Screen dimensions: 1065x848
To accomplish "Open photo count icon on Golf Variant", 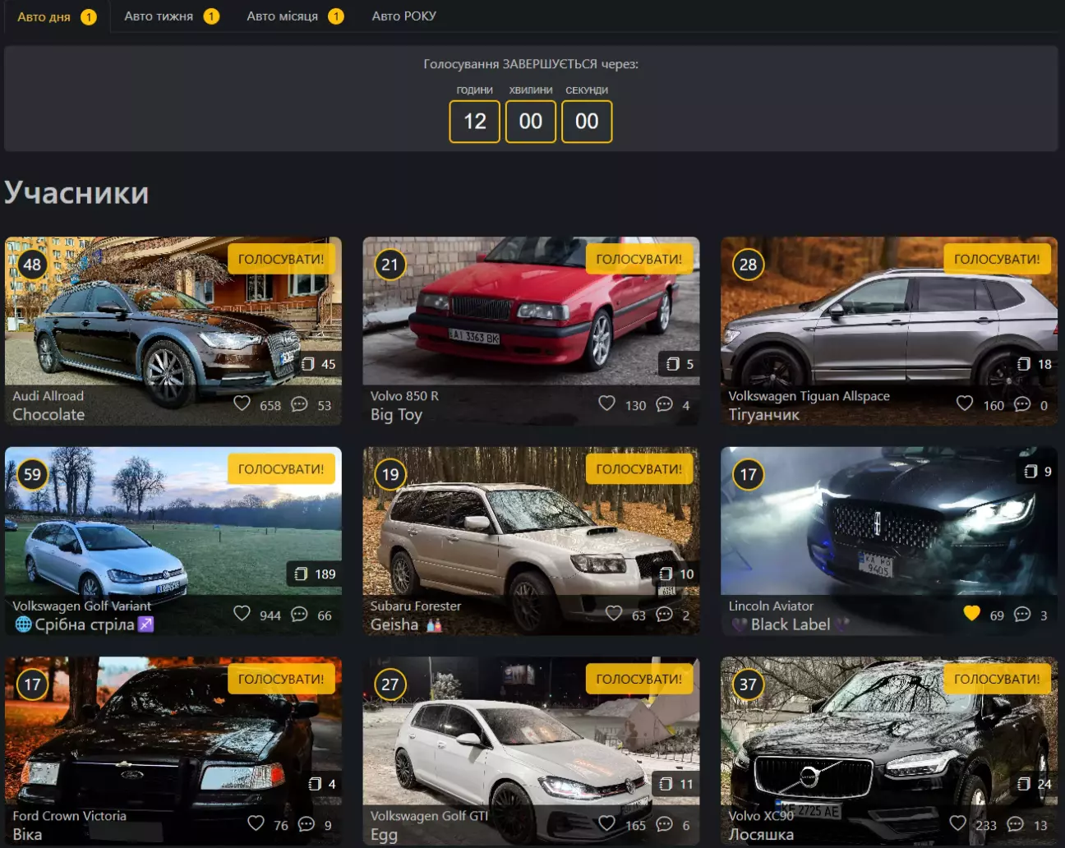I will 302,574.
